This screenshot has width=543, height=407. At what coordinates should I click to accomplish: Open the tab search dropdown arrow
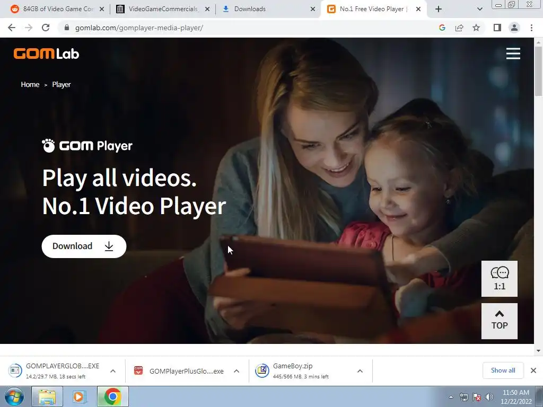[479, 9]
